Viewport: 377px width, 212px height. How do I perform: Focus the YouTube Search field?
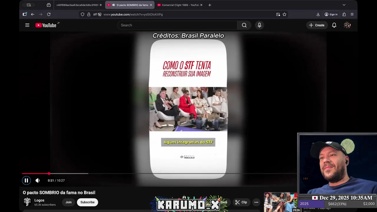177,25
